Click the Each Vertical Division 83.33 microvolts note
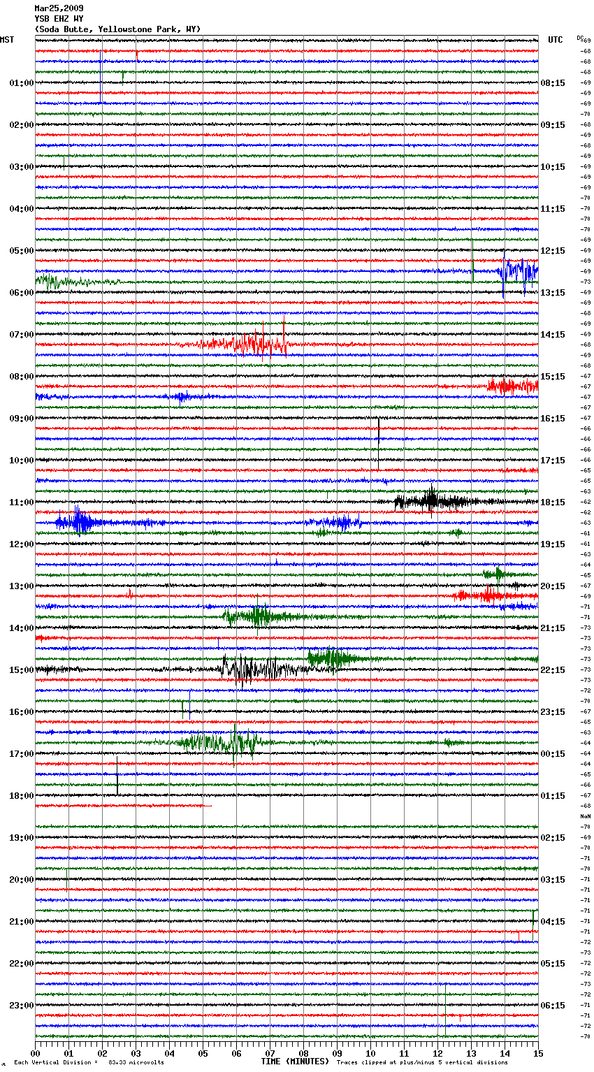Image resolution: width=594 pixels, height=1072 pixels. pos(89,1062)
